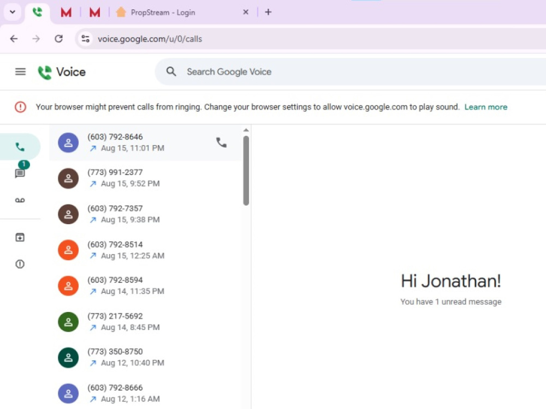Click the Hi Jonathan! greeting
Viewport: 546px width, 409px height.
tap(450, 281)
